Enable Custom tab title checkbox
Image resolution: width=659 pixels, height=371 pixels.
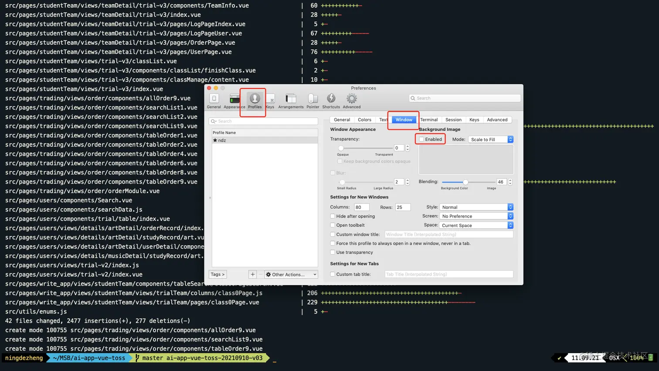[333, 275]
